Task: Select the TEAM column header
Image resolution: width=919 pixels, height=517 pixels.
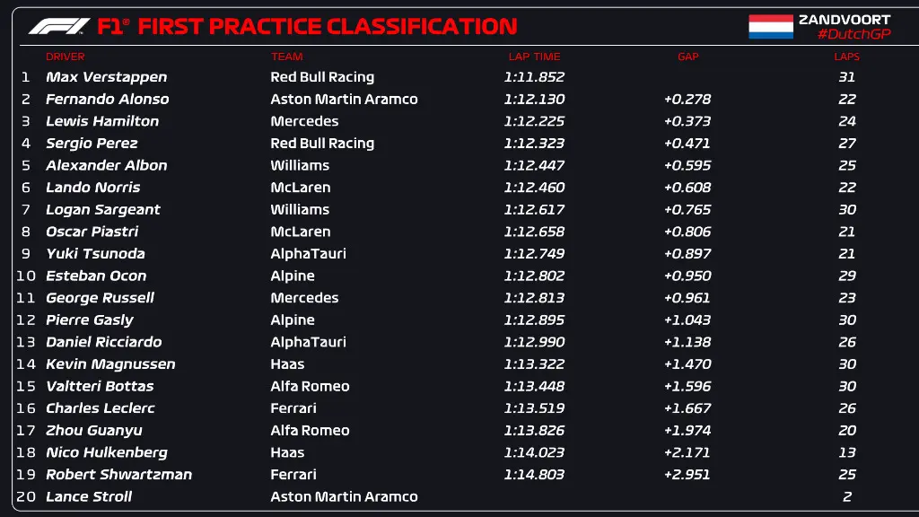Action: 287,57
